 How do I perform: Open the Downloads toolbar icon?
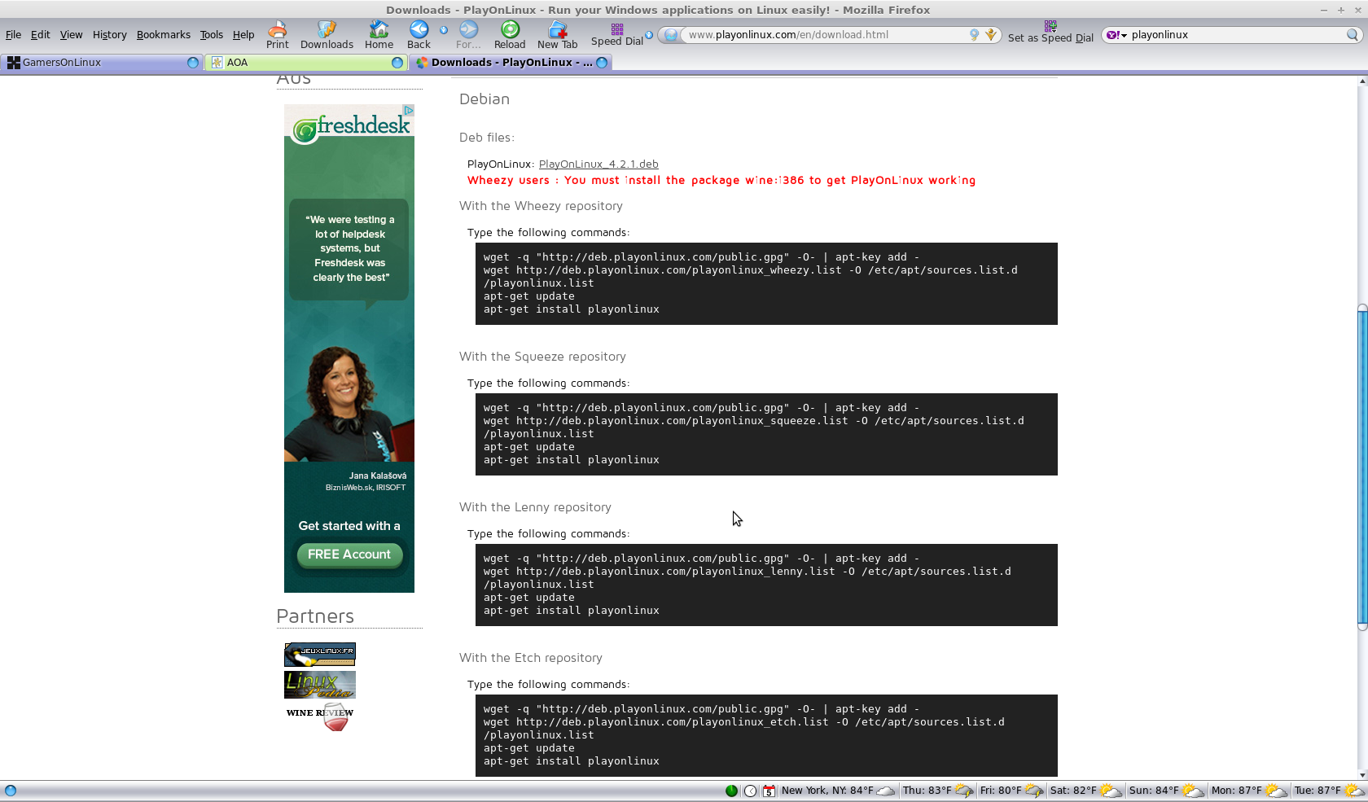point(327,35)
